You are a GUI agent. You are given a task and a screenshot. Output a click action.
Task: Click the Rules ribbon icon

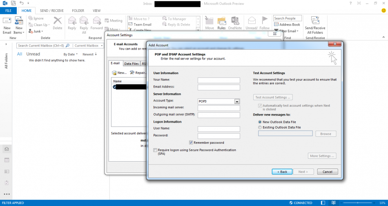(221, 21)
